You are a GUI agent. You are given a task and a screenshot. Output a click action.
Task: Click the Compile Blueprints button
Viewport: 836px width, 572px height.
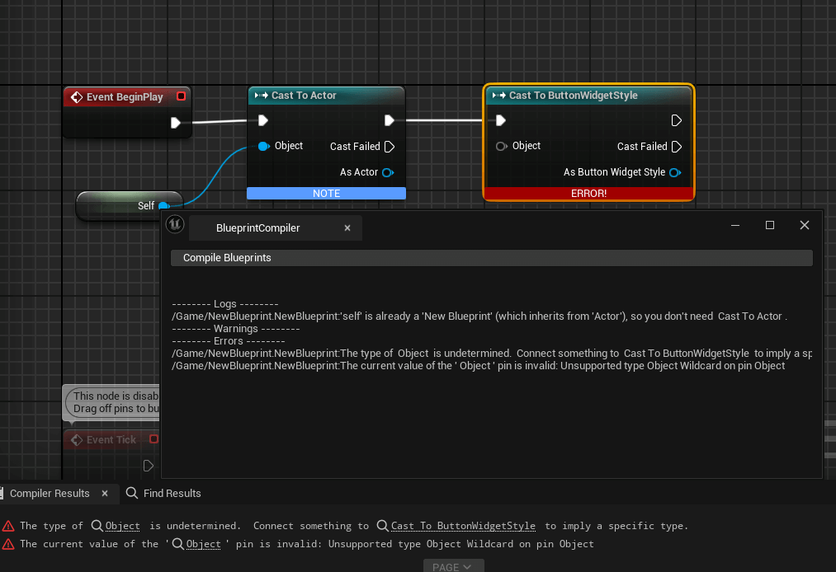[492, 258]
